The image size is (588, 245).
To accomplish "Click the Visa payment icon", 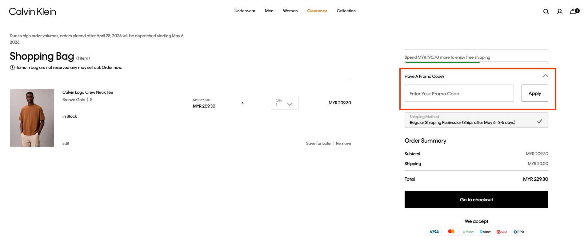I will click(434, 232).
